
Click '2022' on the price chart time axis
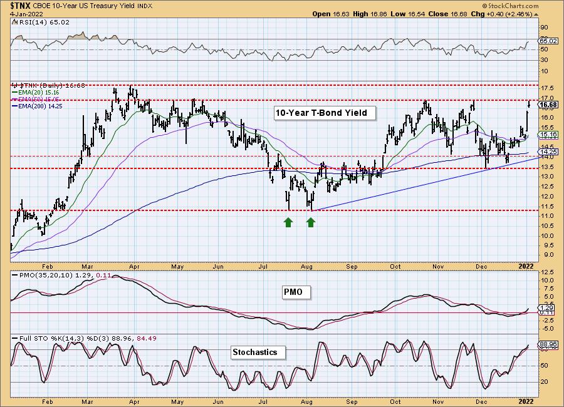(x=526, y=266)
